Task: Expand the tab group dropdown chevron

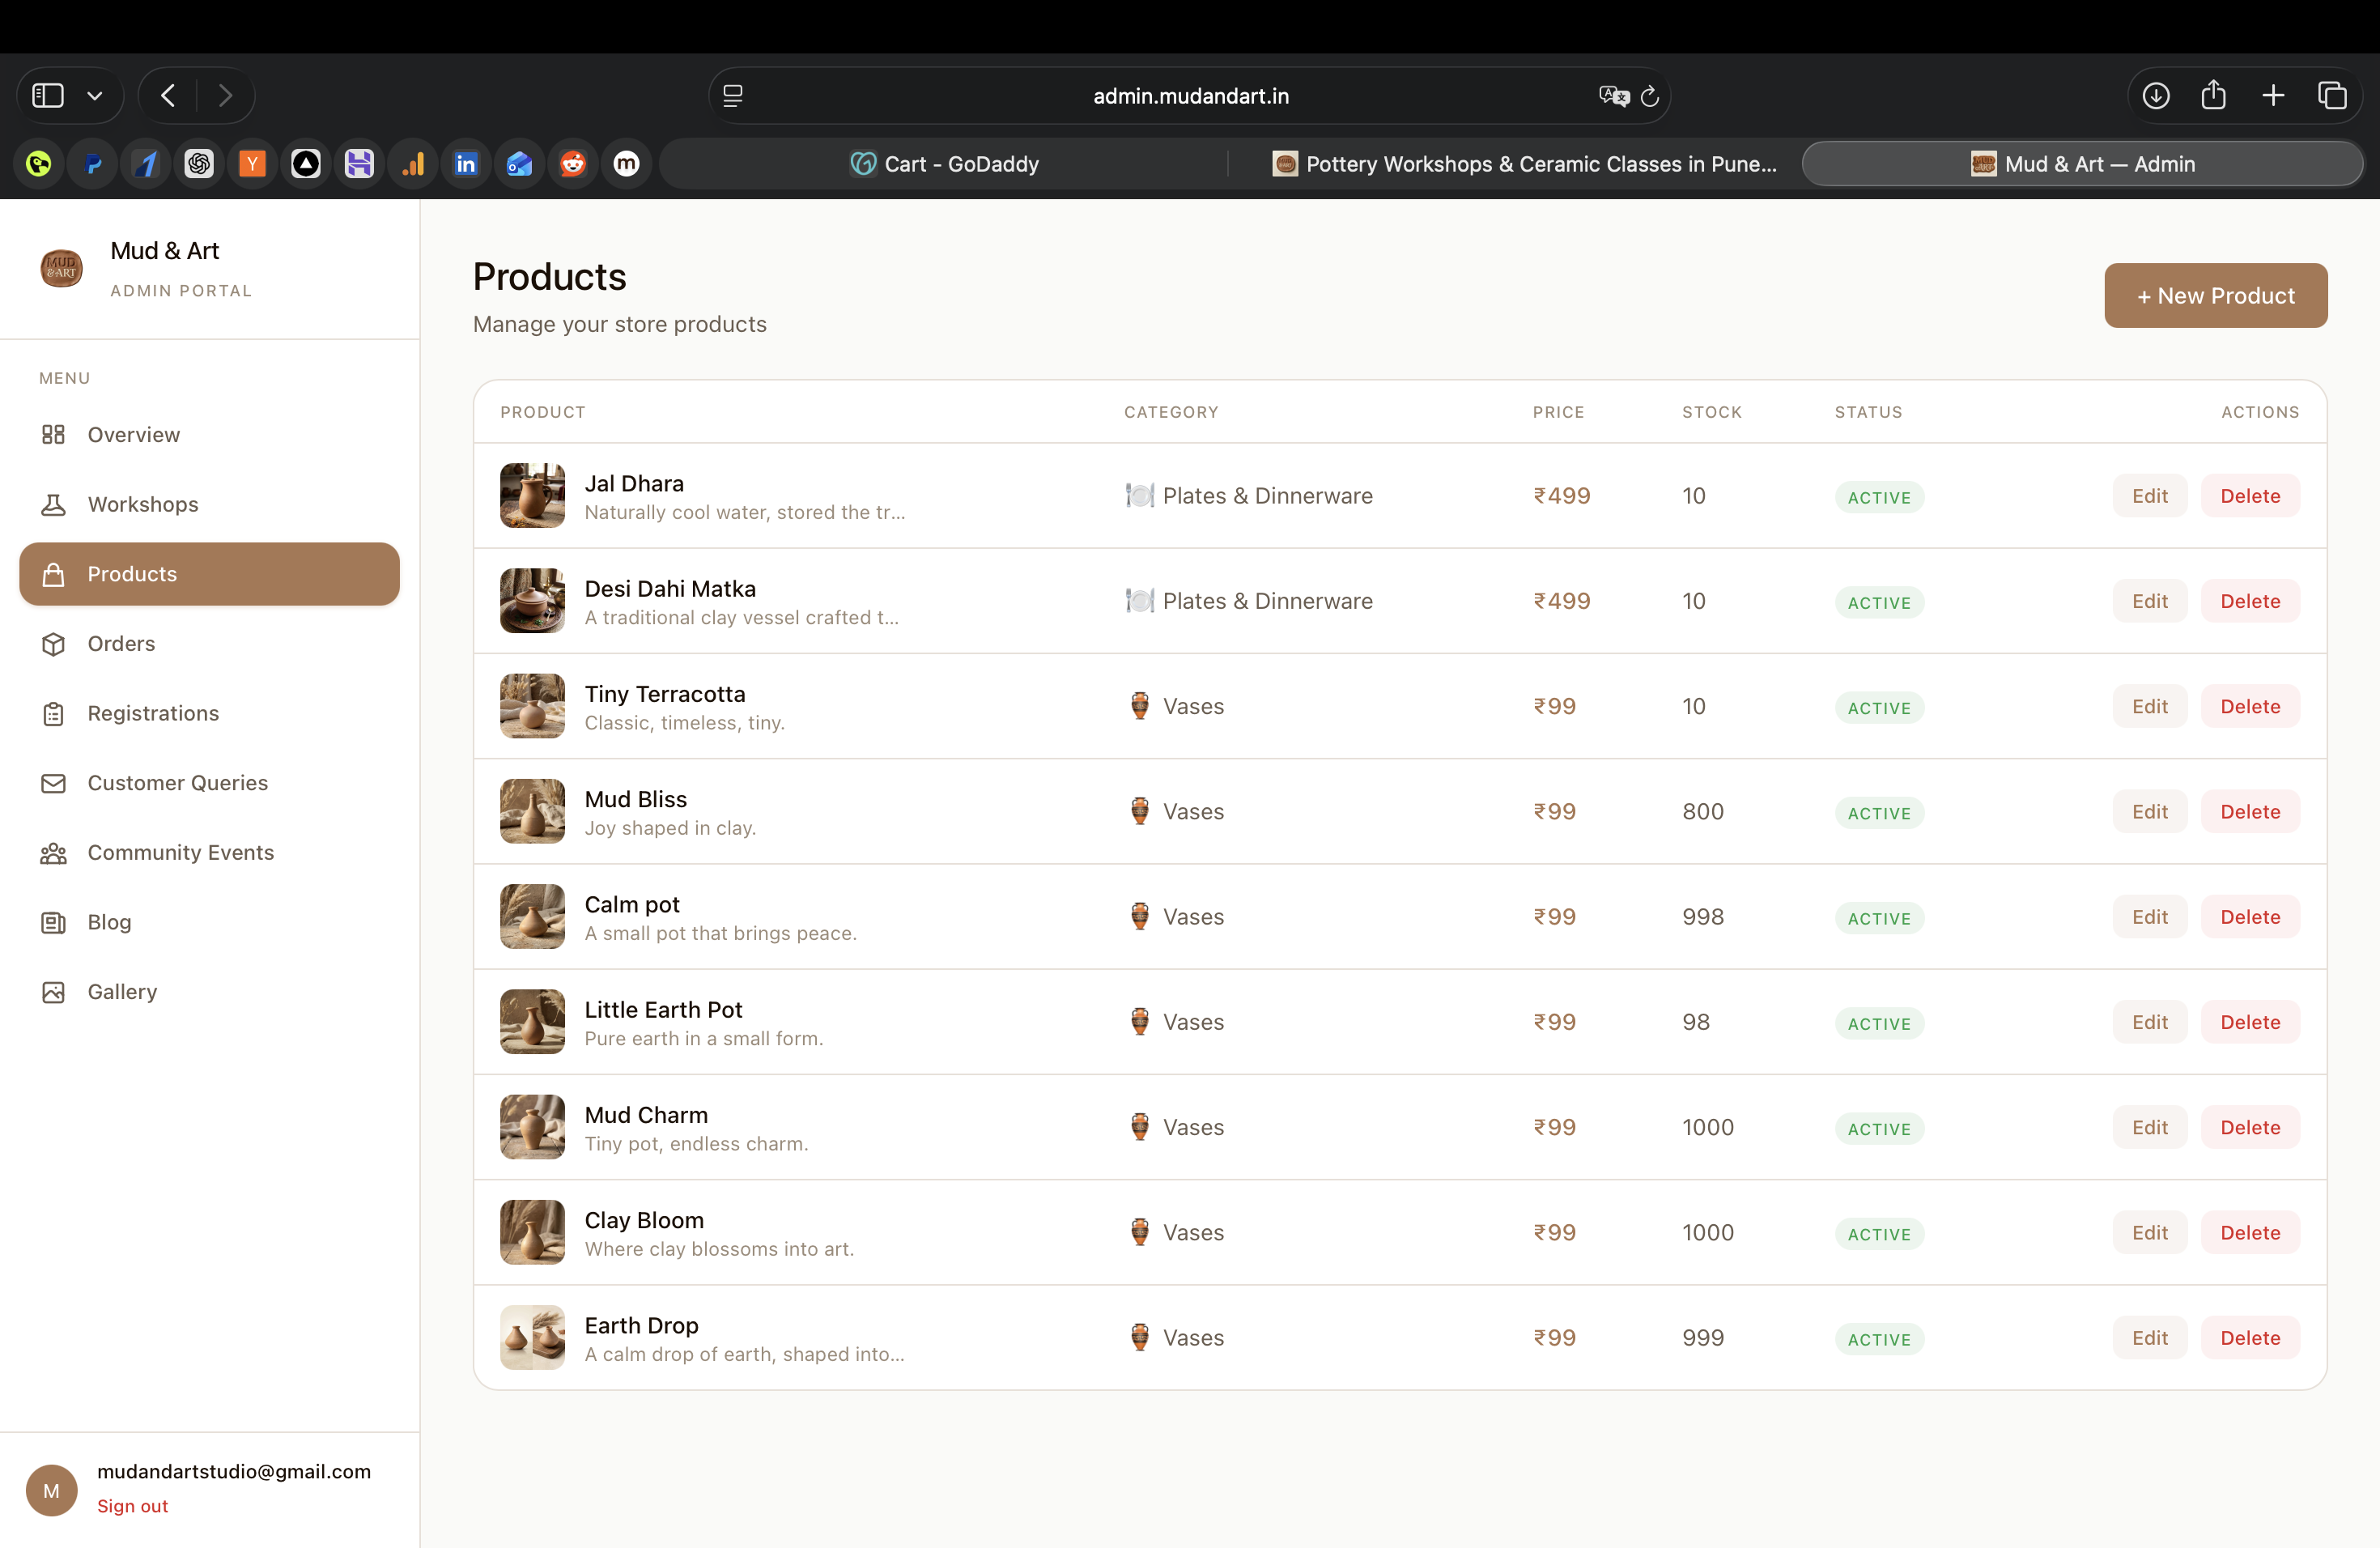Action: tap(95, 96)
